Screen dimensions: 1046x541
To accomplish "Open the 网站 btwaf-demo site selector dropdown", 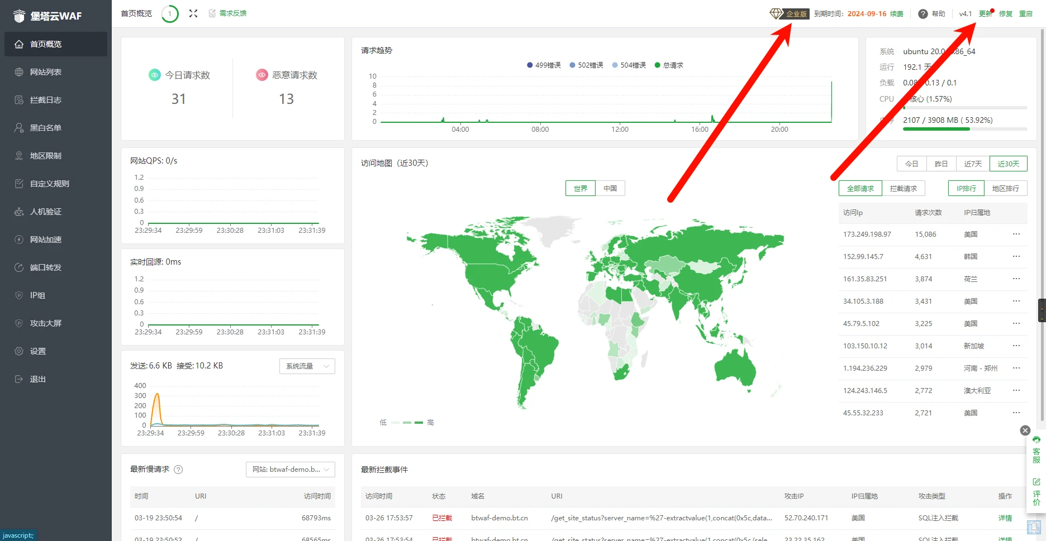I will (290, 470).
